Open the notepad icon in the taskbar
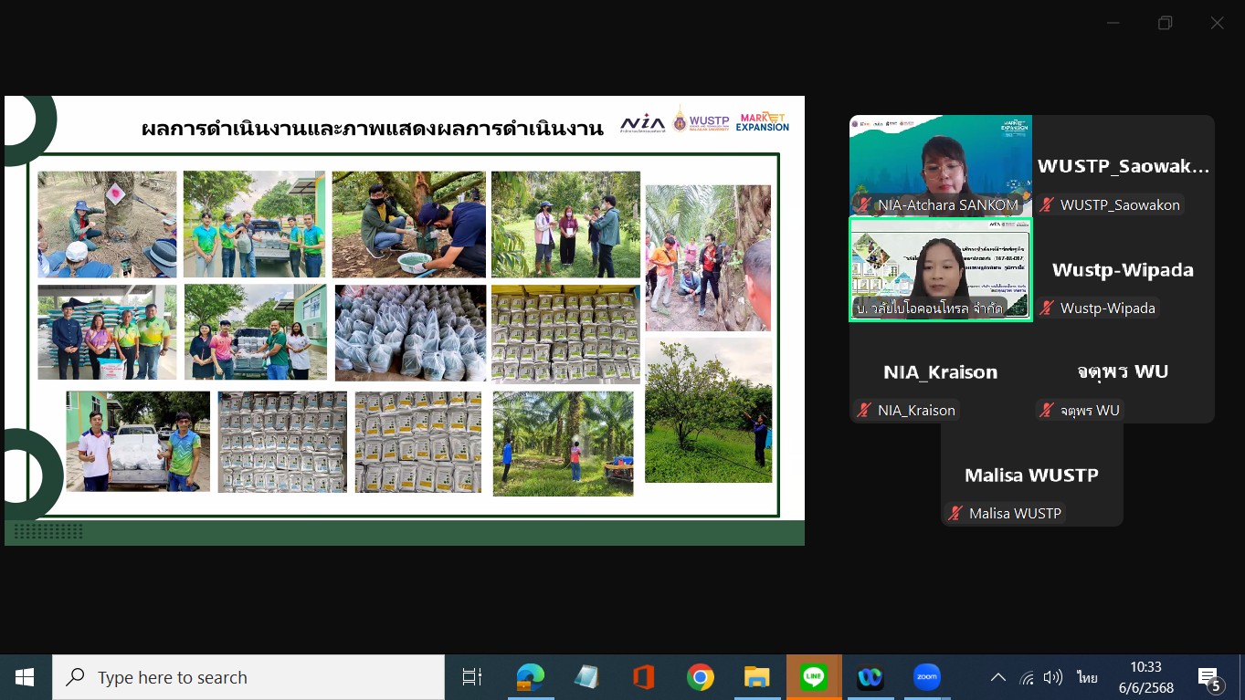1245x700 pixels. coord(586,677)
